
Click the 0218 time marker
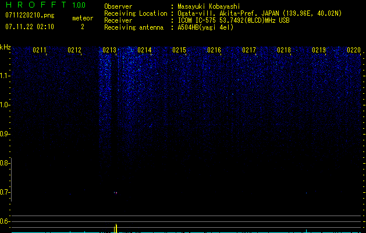pos(284,50)
